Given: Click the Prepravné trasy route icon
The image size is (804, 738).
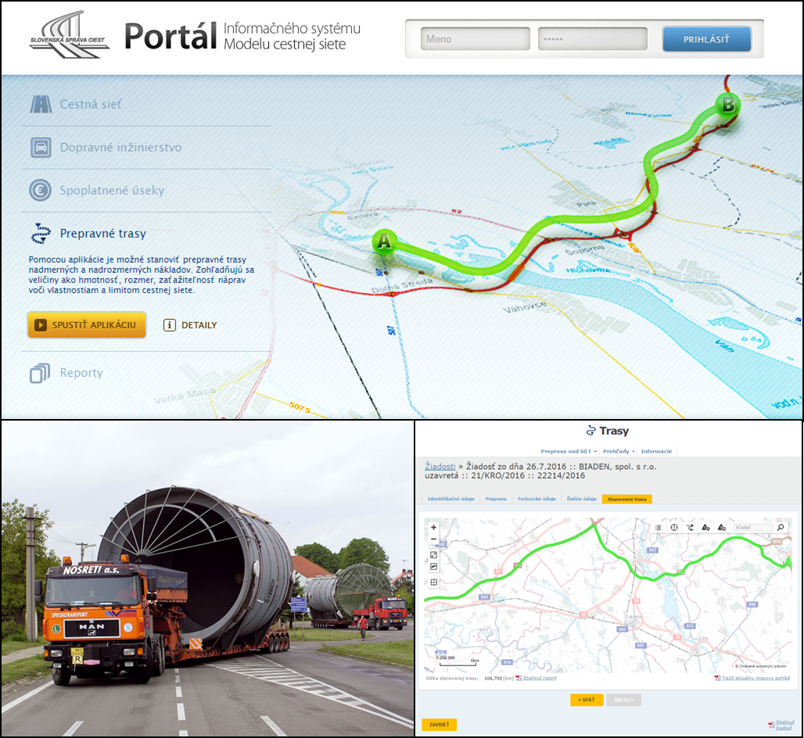Looking at the screenshot, I should tap(41, 233).
